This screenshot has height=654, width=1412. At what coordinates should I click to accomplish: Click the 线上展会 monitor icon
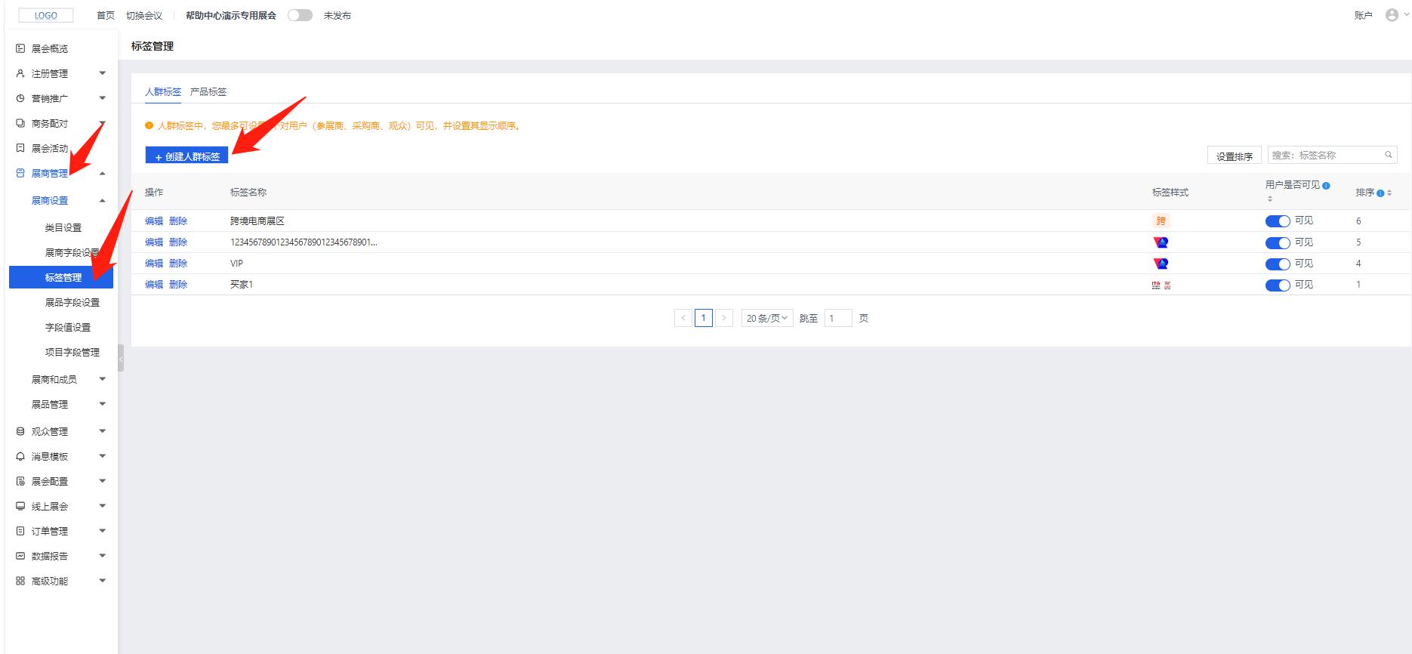(20, 506)
